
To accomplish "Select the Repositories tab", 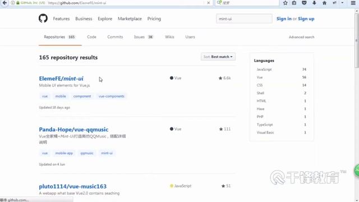I will [60, 37].
